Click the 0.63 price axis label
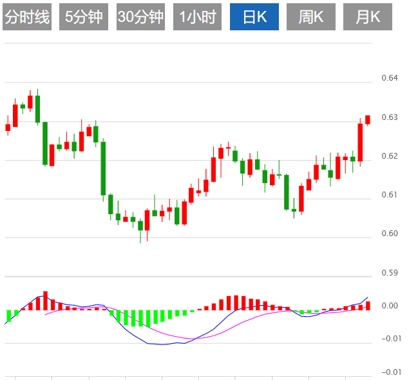The height and width of the screenshot is (380, 409). (x=389, y=117)
